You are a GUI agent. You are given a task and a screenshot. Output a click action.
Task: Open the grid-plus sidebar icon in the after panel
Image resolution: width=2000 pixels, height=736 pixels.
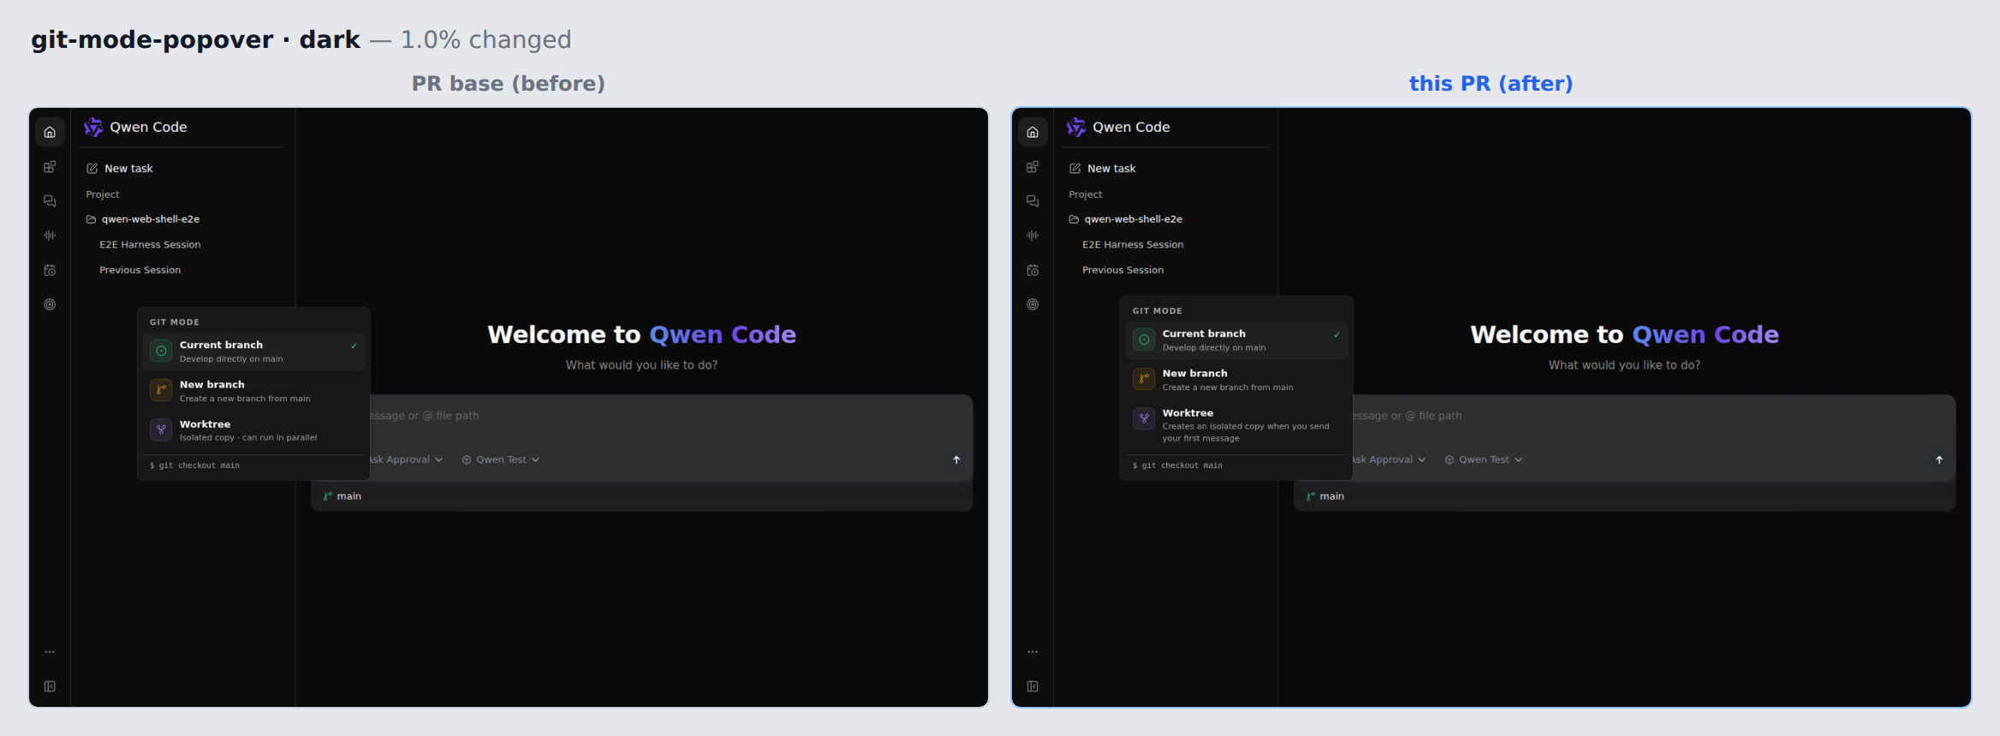tap(1033, 167)
